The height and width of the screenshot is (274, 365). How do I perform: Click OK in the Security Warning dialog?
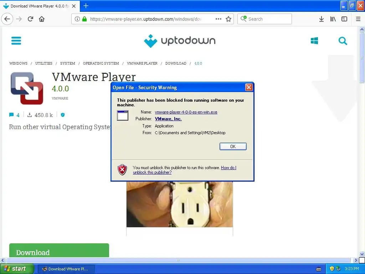click(233, 146)
